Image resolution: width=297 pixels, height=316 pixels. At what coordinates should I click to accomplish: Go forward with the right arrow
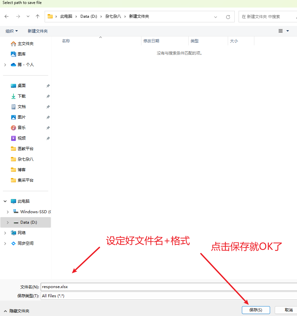click(x=18, y=16)
